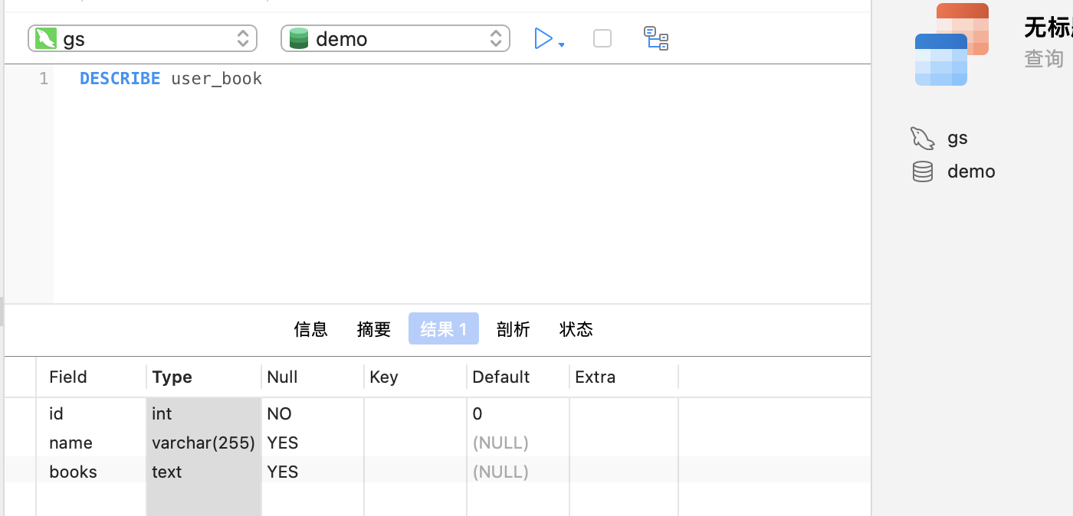Click the query table icon in right panel

coord(952,44)
